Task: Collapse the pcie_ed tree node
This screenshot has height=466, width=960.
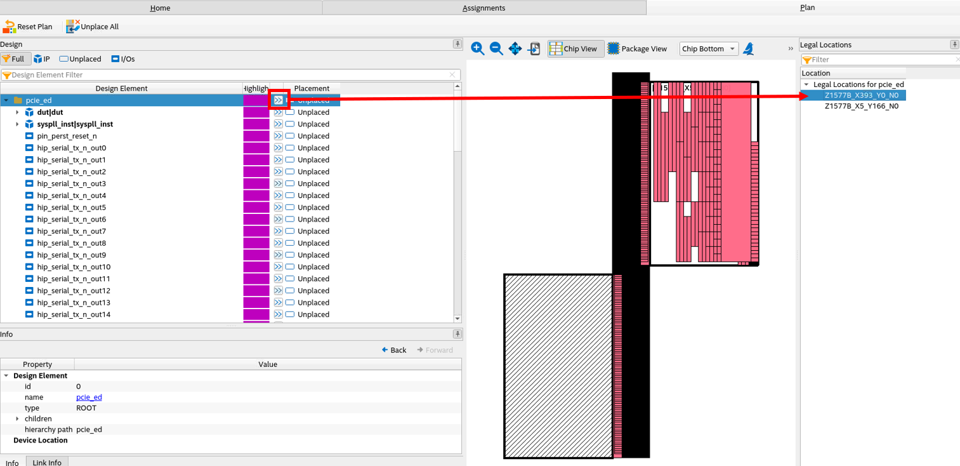Action: pos(6,100)
